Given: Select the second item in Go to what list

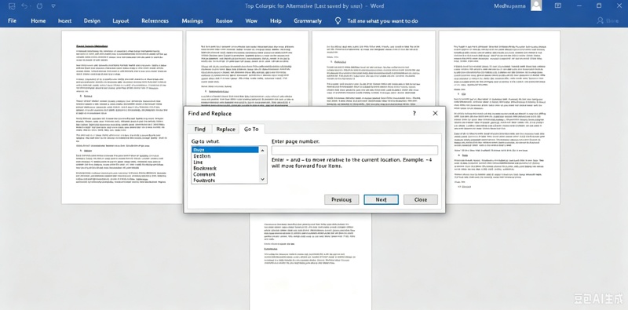Looking at the screenshot, I should point(225,156).
